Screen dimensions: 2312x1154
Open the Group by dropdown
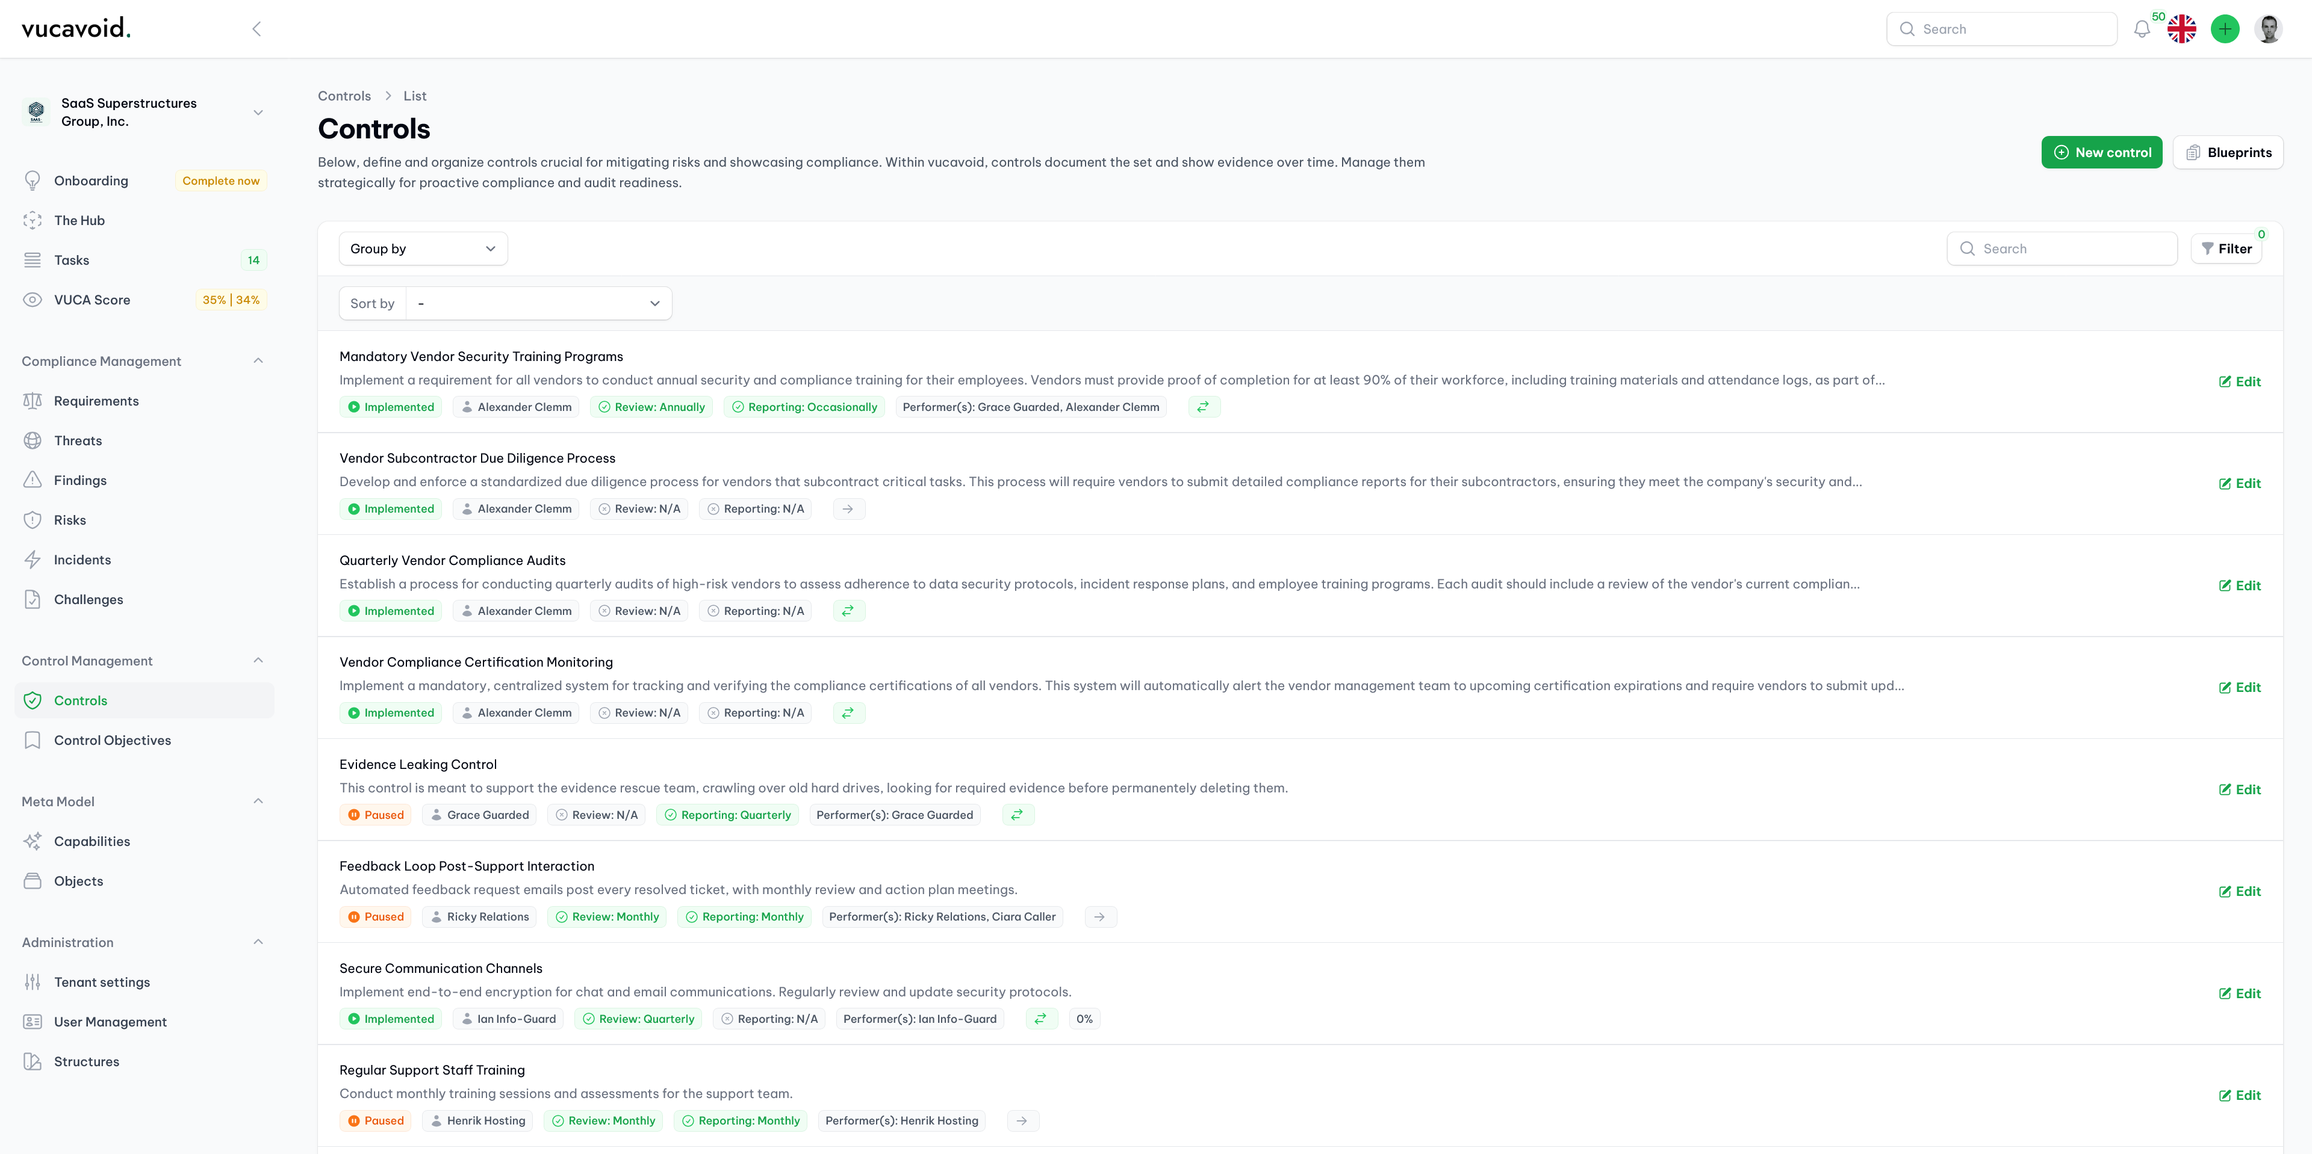click(424, 248)
